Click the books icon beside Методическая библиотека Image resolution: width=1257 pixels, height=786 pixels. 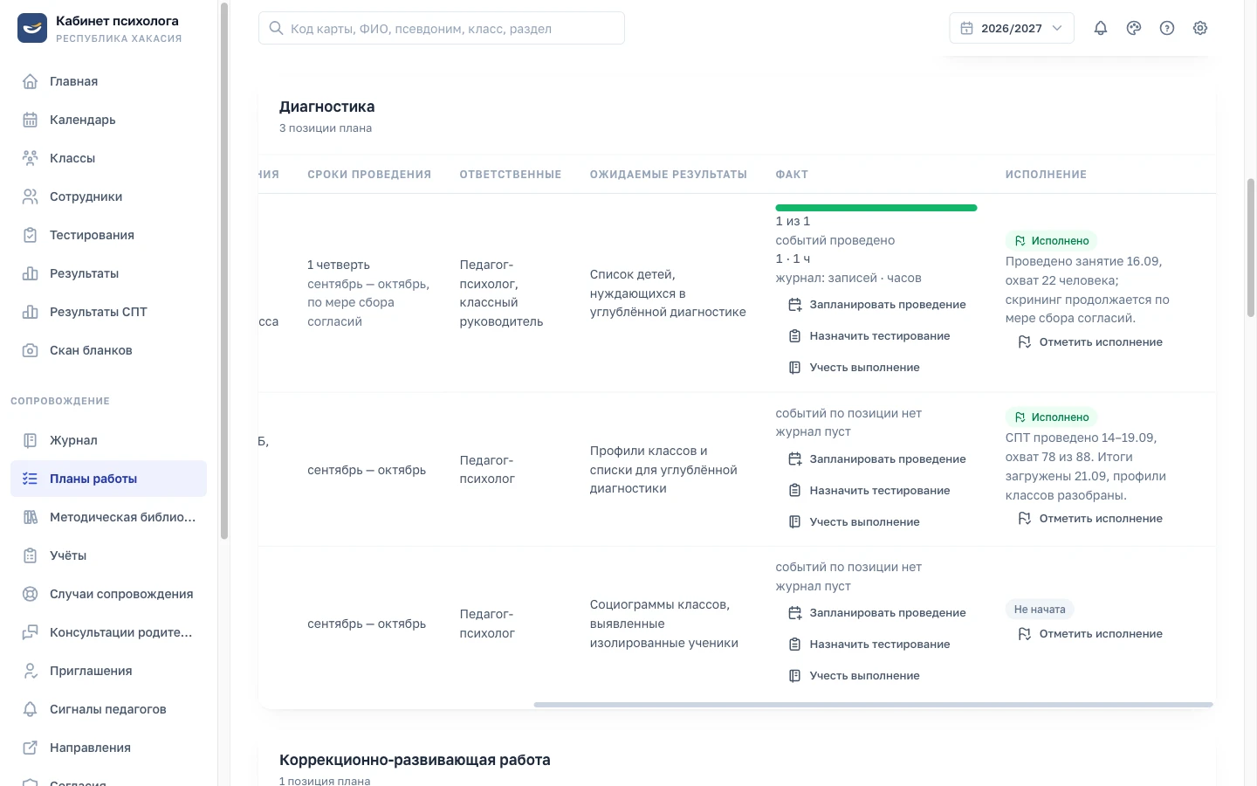31,517
